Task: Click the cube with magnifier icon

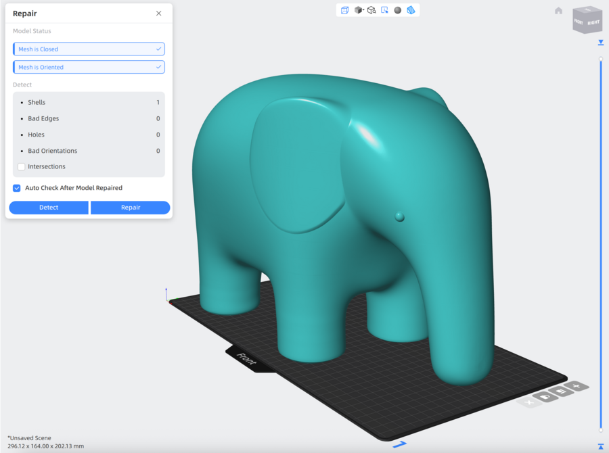Action: (371, 10)
